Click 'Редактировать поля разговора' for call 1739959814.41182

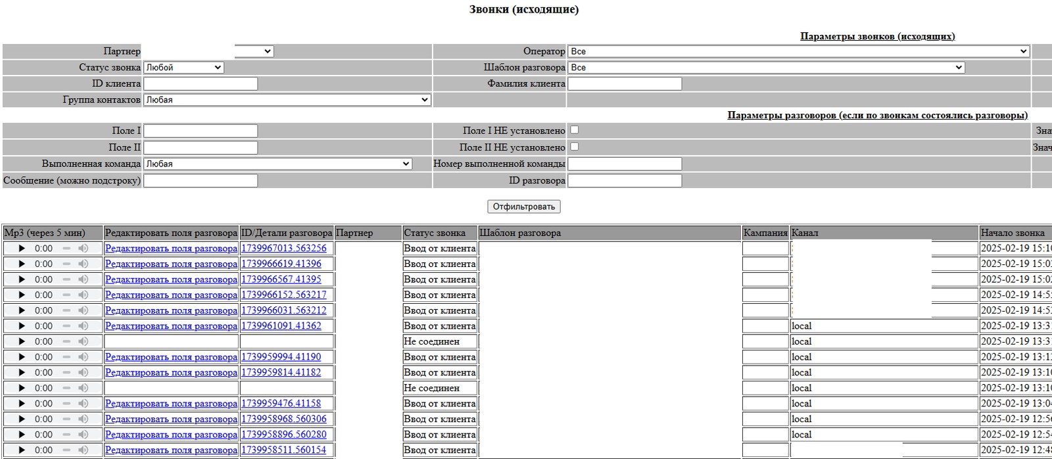(x=171, y=372)
